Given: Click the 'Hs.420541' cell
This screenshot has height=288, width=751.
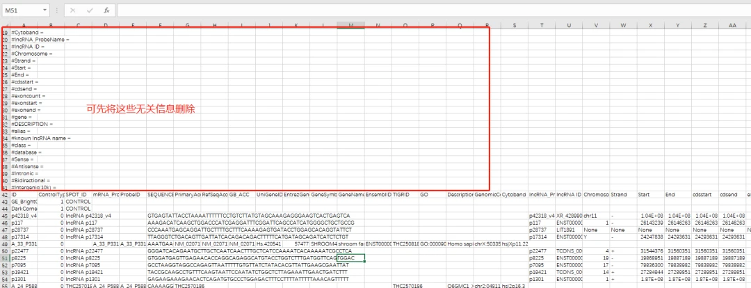Looking at the screenshot, I should [x=269, y=244].
